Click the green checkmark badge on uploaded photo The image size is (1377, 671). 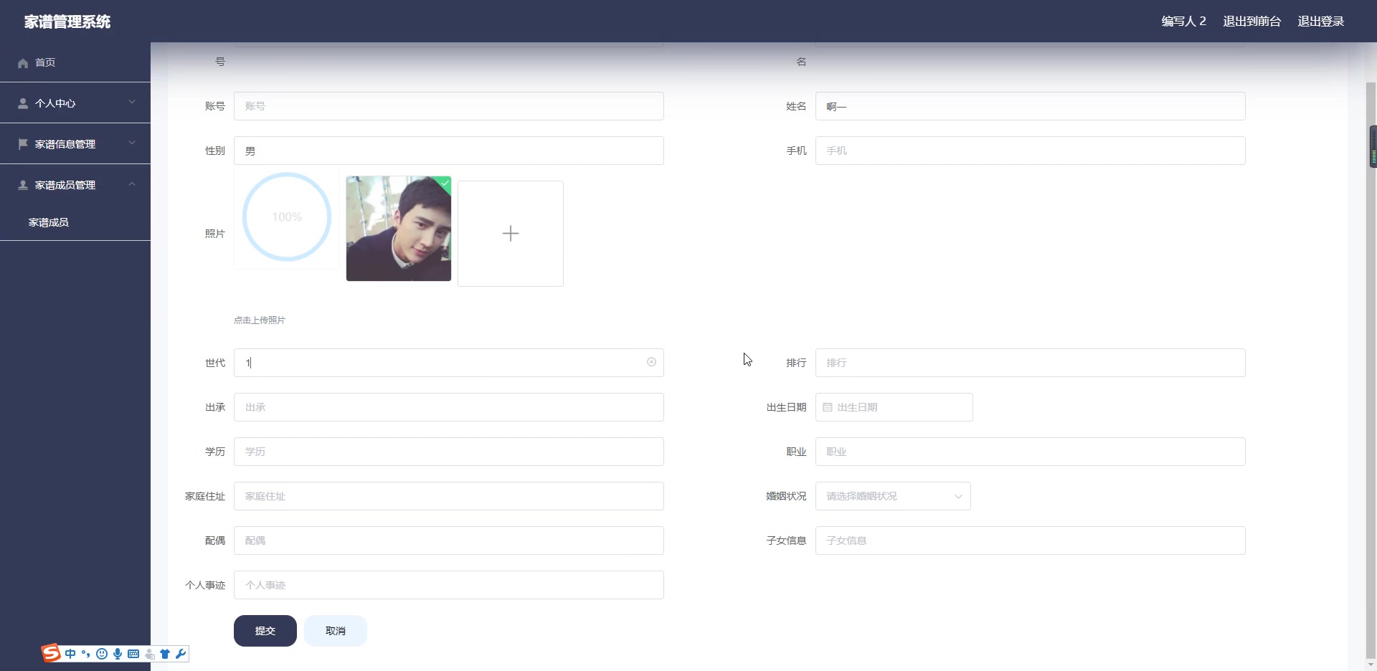coord(445,183)
